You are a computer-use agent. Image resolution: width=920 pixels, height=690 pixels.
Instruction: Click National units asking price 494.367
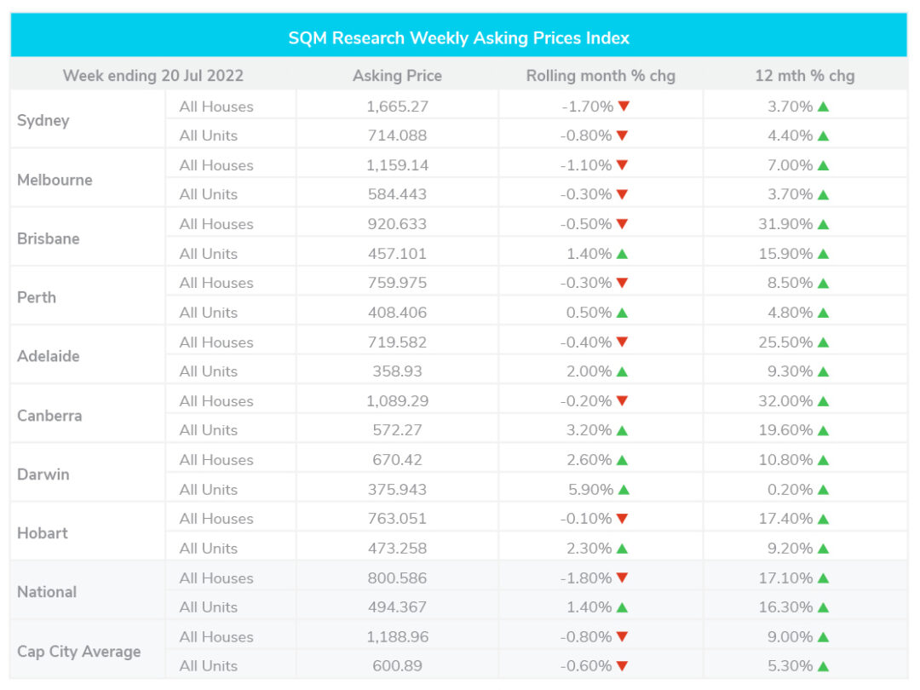397,607
